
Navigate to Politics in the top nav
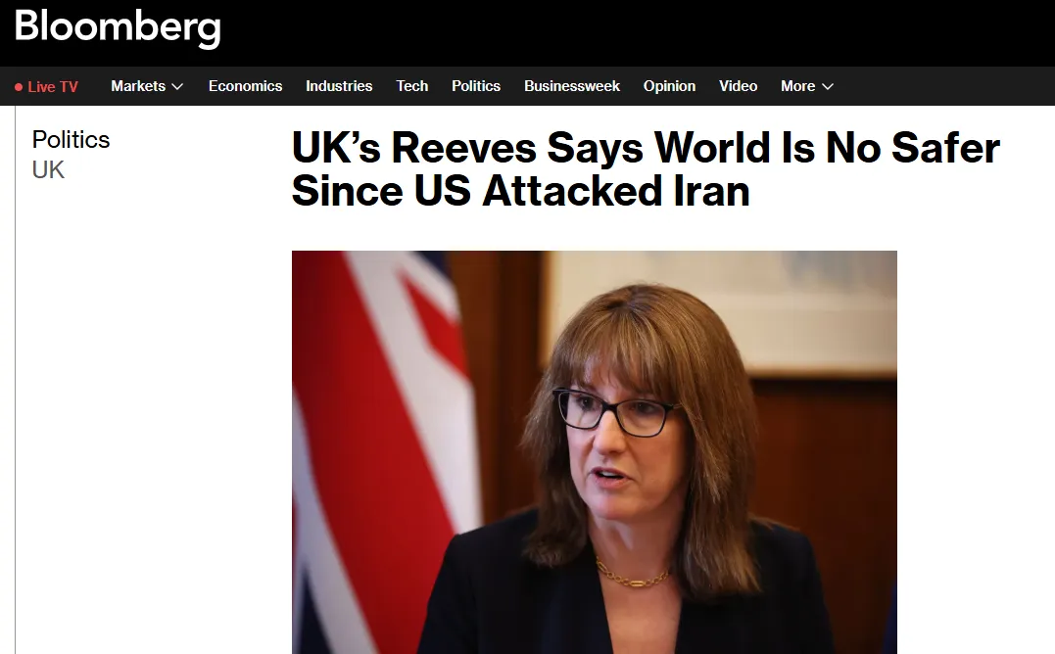tap(476, 86)
